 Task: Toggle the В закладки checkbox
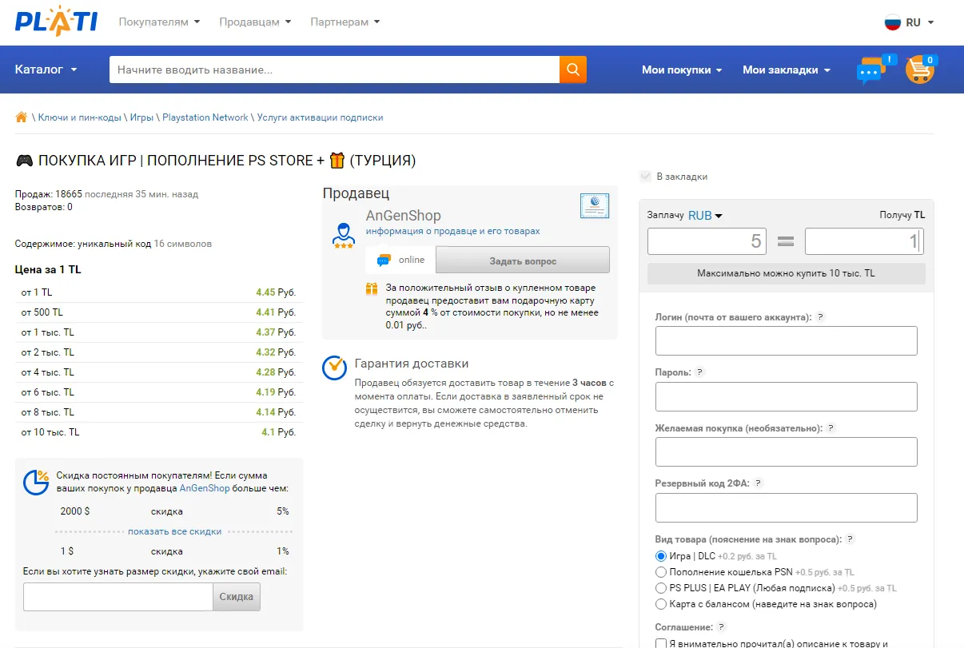pyautogui.click(x=646, y=177)
